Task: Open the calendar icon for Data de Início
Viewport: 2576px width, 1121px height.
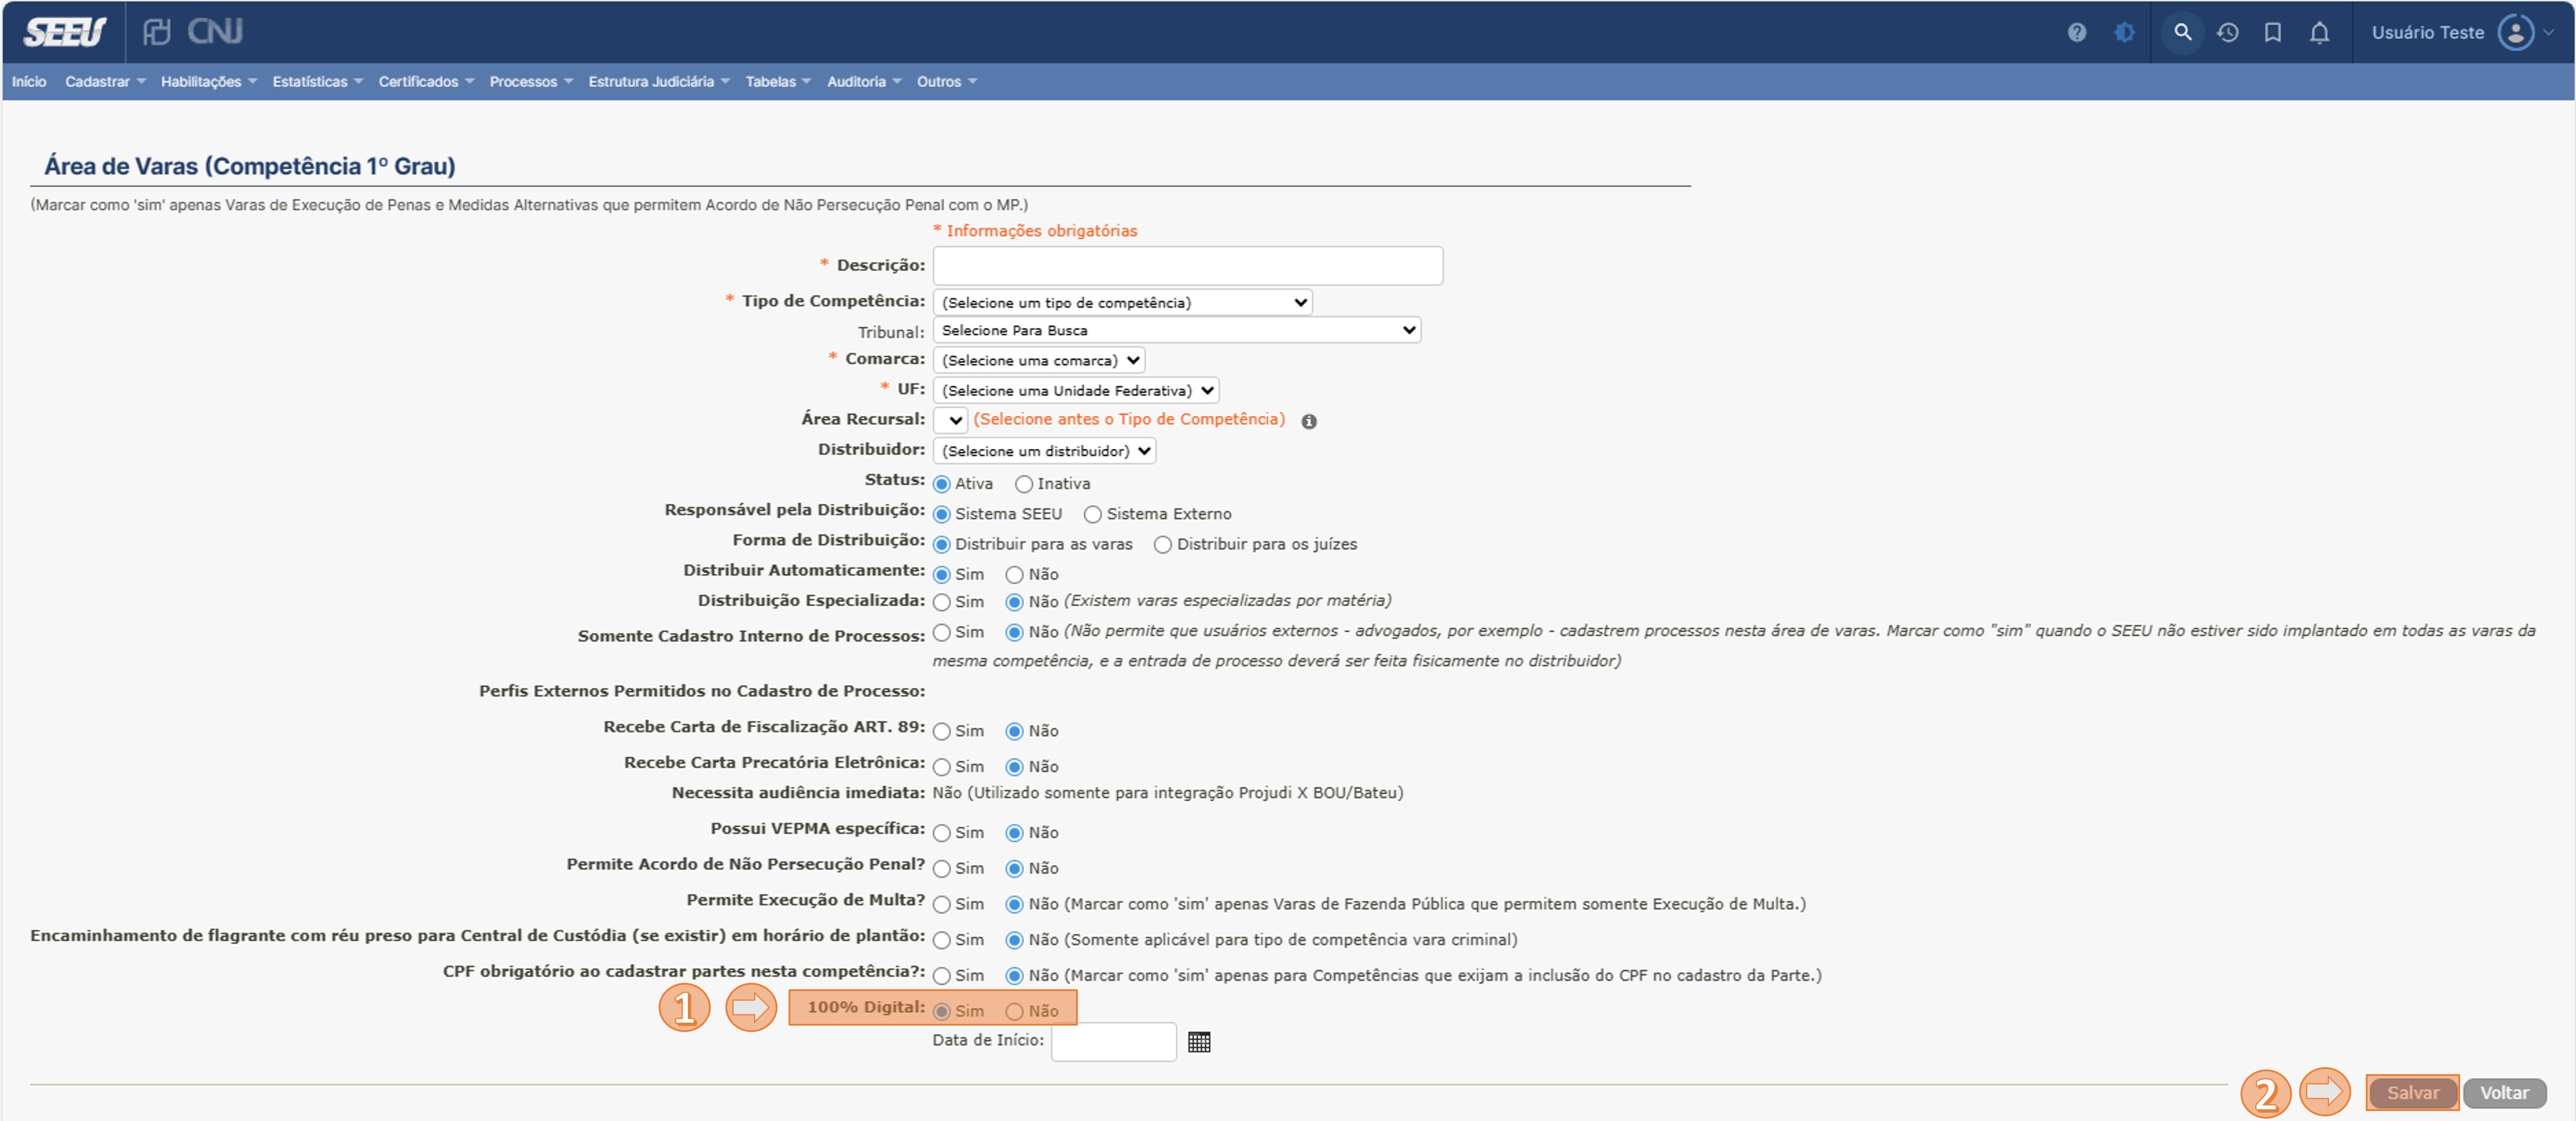Action: pos(1199,1042)
